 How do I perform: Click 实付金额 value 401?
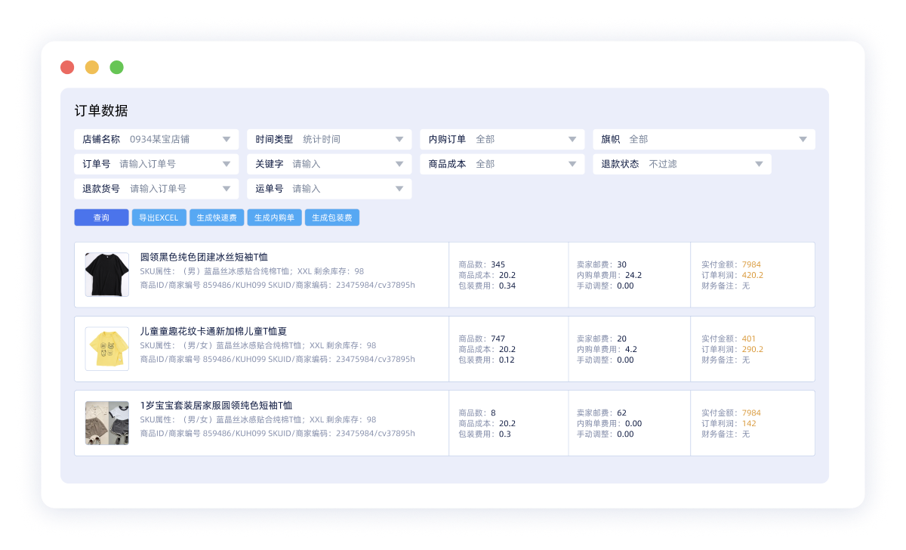coord(749,338)
